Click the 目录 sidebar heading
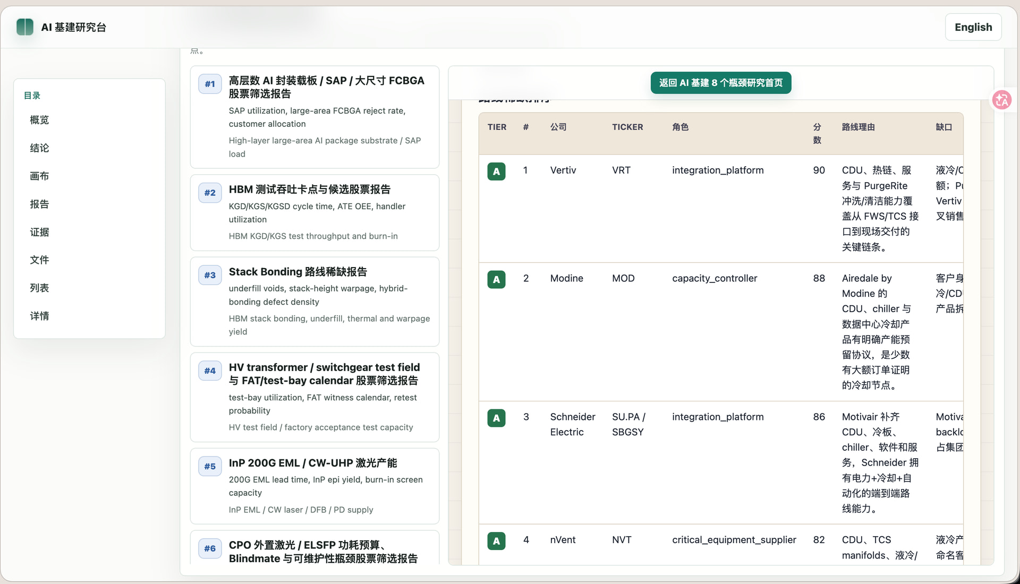The width and height of the screenshot is (1020, 584). [x=32, y=96]
